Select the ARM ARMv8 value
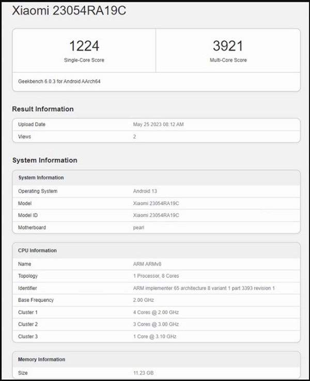Viewport: 310px width, 381px height. tap(147, 264)
